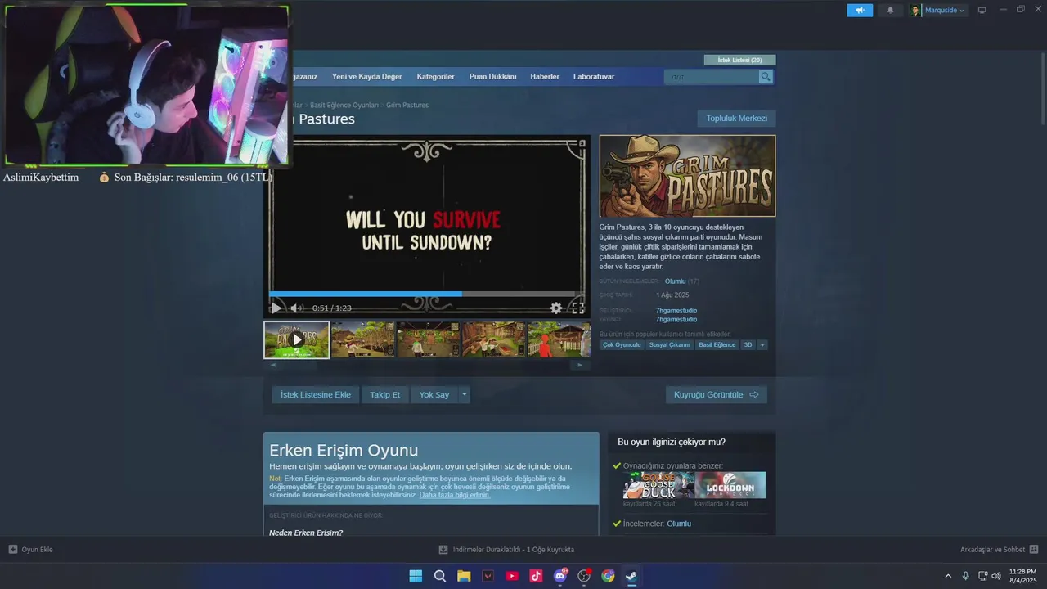
Task: Open the Kategoriler menu
Action: 435,77
